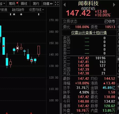Image resolution: width=119 pixels, height=114 pixels.
Task: Click the first star-burst event marker
Action: [14, 14]
